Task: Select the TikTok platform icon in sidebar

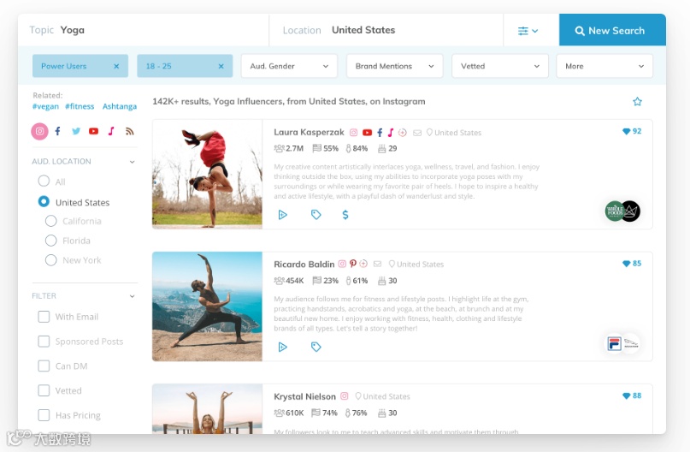Action: click(x=111, y=131)
